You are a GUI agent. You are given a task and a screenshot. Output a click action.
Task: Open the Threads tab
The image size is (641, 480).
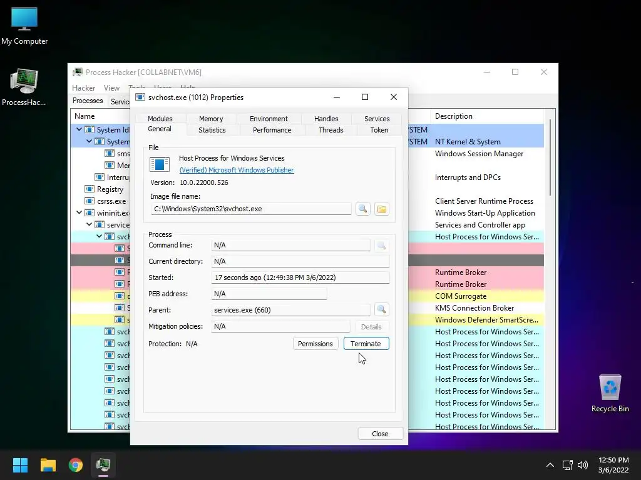331,130
